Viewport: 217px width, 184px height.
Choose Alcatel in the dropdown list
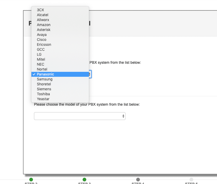tap(60, 15)
